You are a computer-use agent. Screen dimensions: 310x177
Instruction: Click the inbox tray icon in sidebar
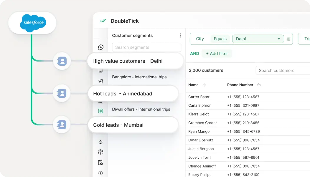tap(100, 71)
